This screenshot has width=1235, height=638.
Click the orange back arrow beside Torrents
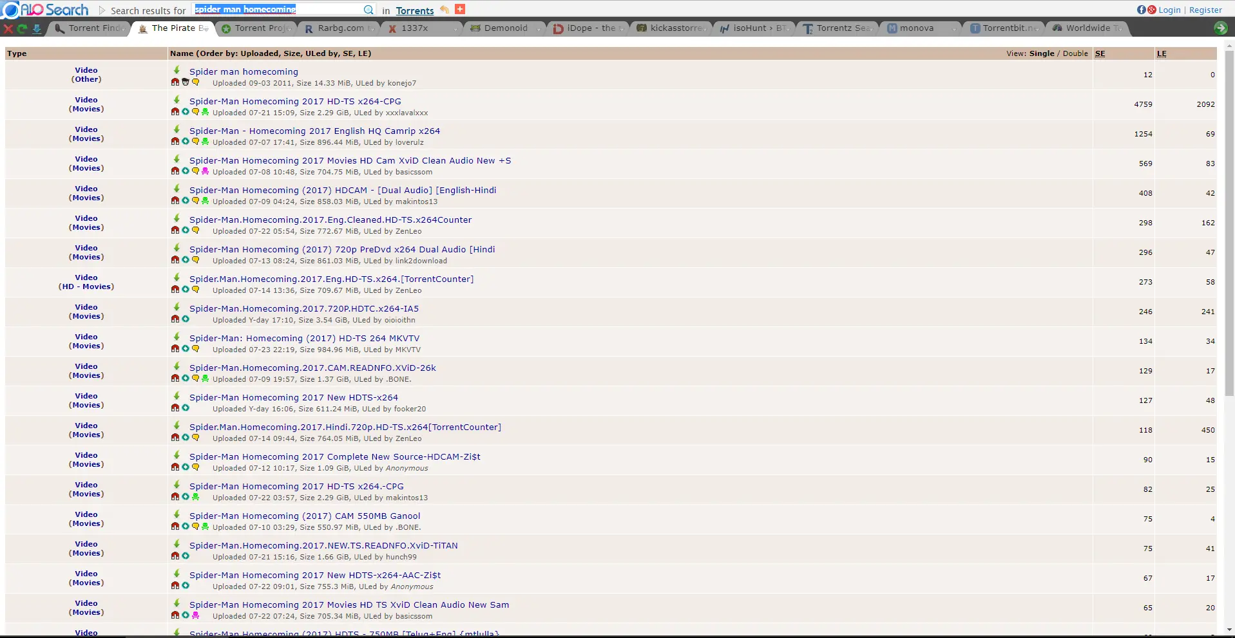point(444,9)
